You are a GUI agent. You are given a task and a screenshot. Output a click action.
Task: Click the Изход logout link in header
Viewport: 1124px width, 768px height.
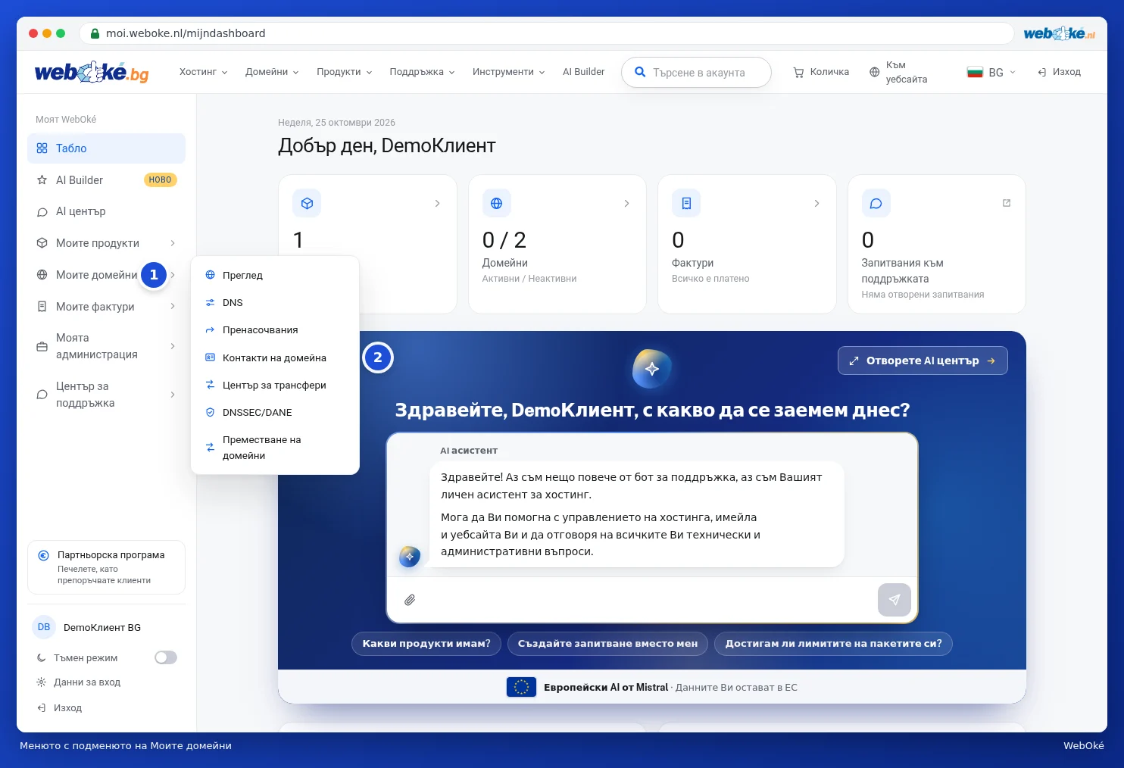pos(1059,72)
